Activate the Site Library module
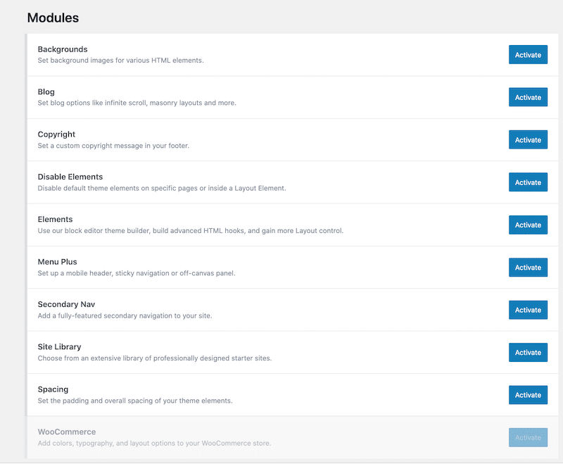Viewport: 563px width, 464px height. click(x=528, y=353)
